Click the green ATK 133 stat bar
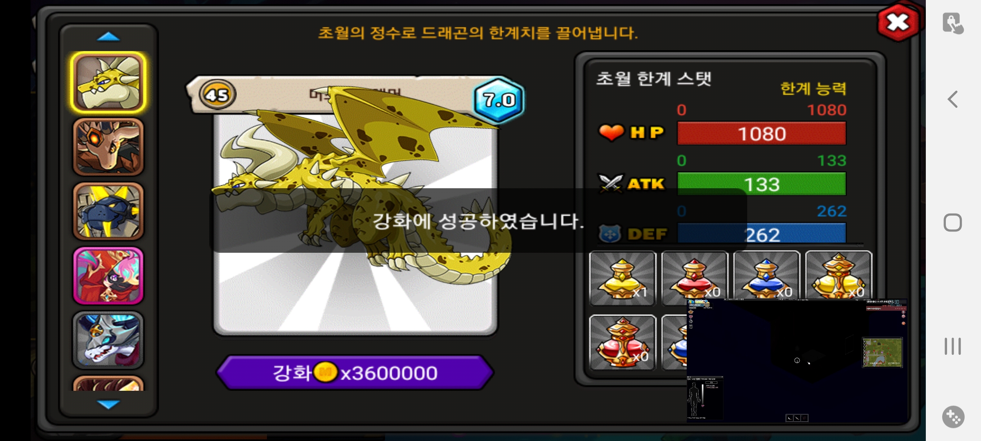This screenshot has height=441, width=981. pyautogui.click(x=762, y=184)
